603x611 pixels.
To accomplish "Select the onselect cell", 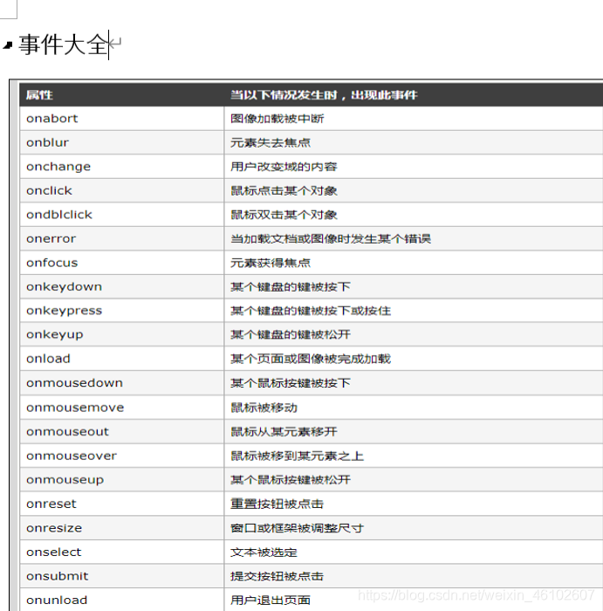I will pos(122,553).
